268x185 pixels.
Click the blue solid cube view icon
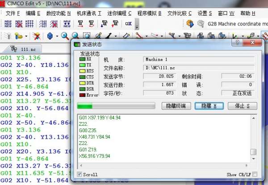point(50,36)
